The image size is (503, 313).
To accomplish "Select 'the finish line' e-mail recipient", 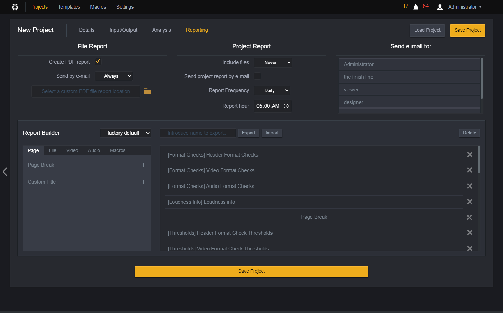I will coord(409,77).
